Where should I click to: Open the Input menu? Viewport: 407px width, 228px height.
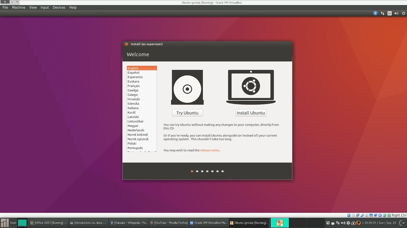point(45,8)
